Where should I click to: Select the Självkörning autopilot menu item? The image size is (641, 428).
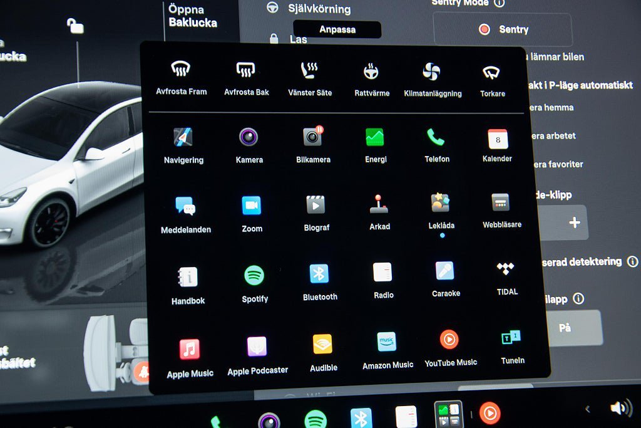coord(308,9)
